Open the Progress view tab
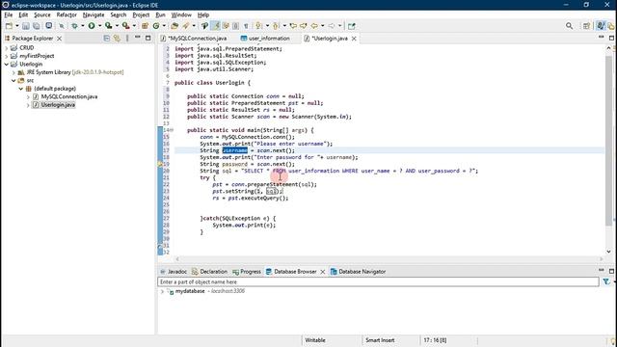The height and width of the screenshot is (347, 617). pyautogui.click(x=247, y=272)
